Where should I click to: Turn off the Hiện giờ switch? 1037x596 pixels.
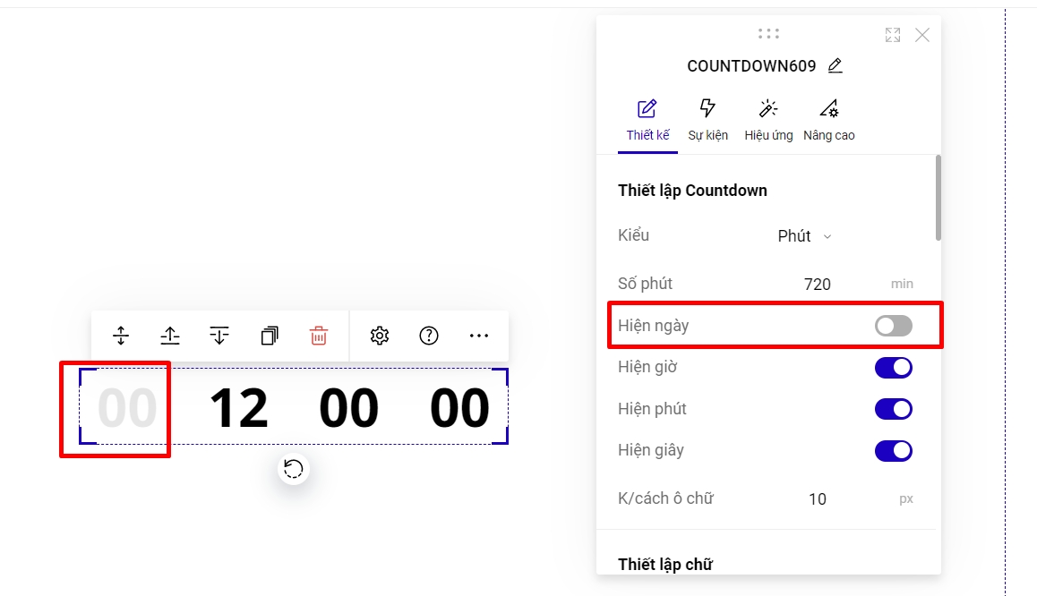click(x=893, y=367)
